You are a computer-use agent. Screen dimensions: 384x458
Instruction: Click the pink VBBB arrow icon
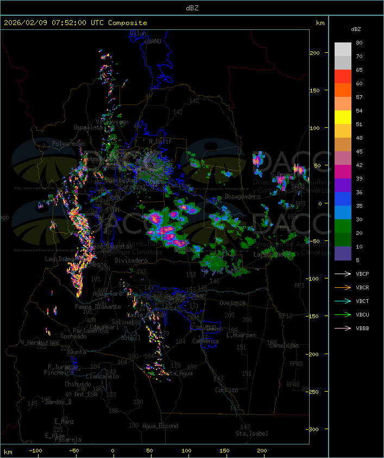point(343,328)
